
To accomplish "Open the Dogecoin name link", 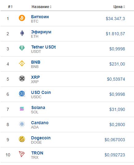I will 41,138.
